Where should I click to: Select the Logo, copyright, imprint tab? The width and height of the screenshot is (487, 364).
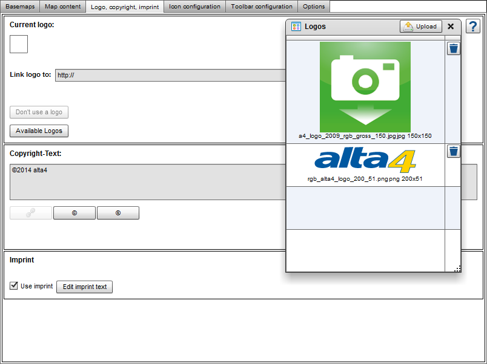pos(125,7)
